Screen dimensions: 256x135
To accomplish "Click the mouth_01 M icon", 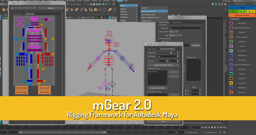I will click(231, 78).
